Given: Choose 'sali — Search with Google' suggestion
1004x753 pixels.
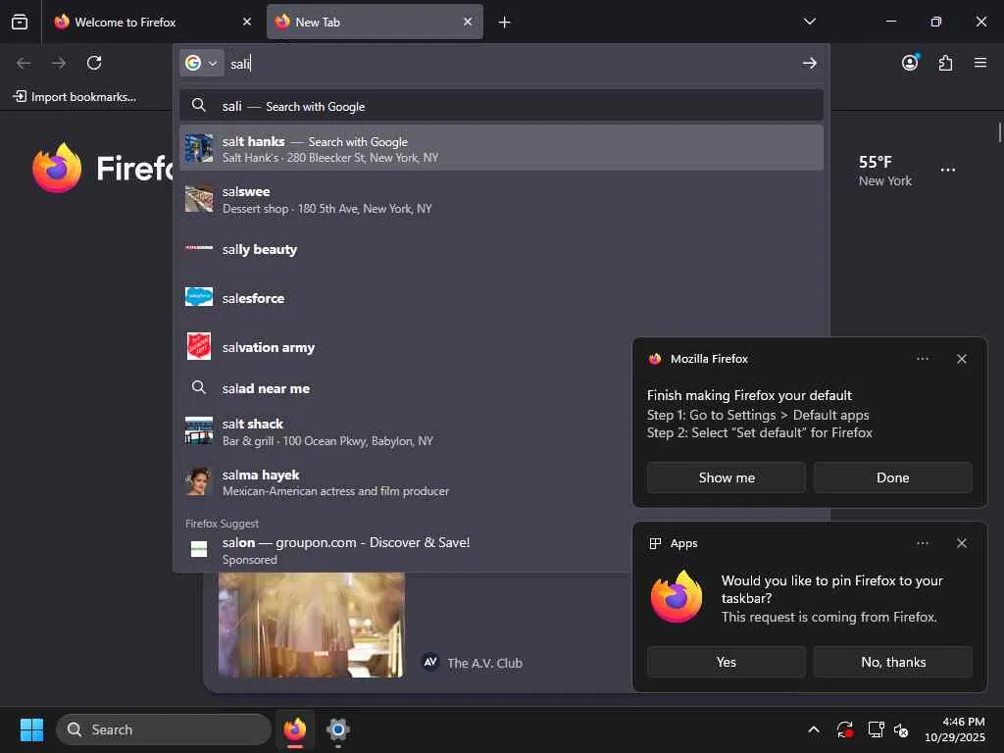Looking at the screenshot, I should click(x=501, y=106).
